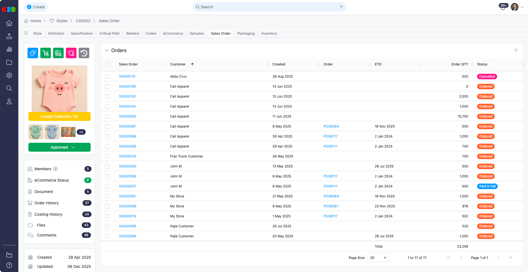The height and width of the screenshot is (272, 528).
Task: Click the green baby onesie thumbnail
Action: (36, 132)
